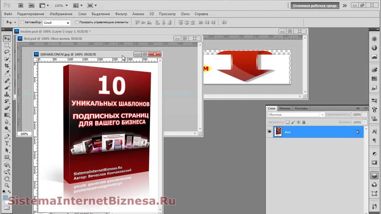The image size is (381, 214).
Task: Click the Фон layer thumbnail
Action: pos(278,132)
